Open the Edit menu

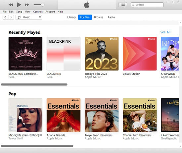click(11, 12)
